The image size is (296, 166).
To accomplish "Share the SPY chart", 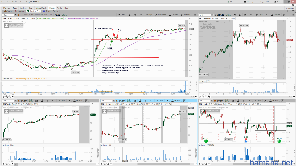I will pos(234,15).
